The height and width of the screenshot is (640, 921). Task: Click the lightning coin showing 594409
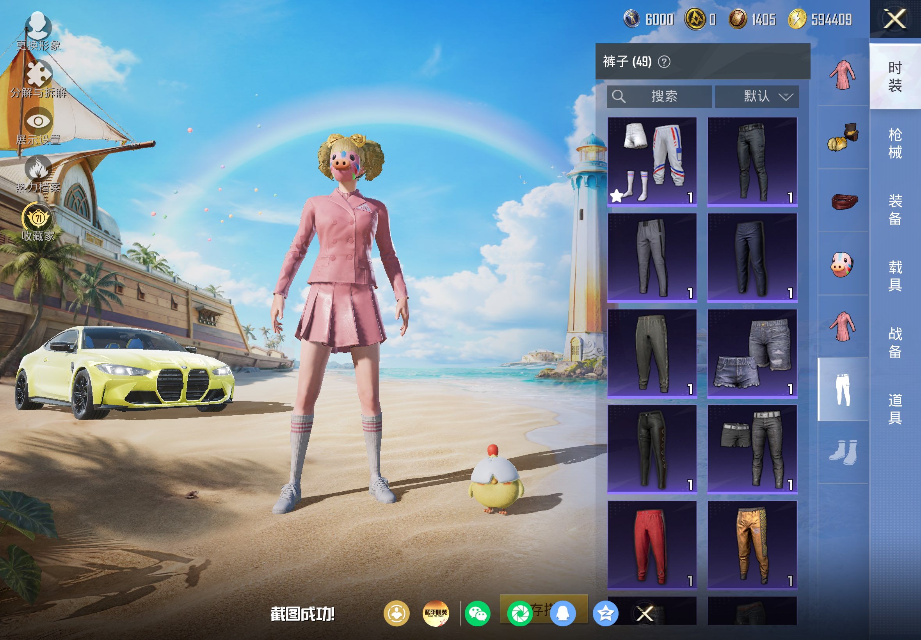pos(797,19)
